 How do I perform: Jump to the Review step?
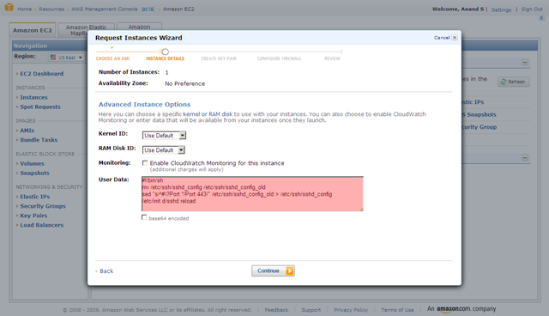pyautogui.click(x=332, y=58)
